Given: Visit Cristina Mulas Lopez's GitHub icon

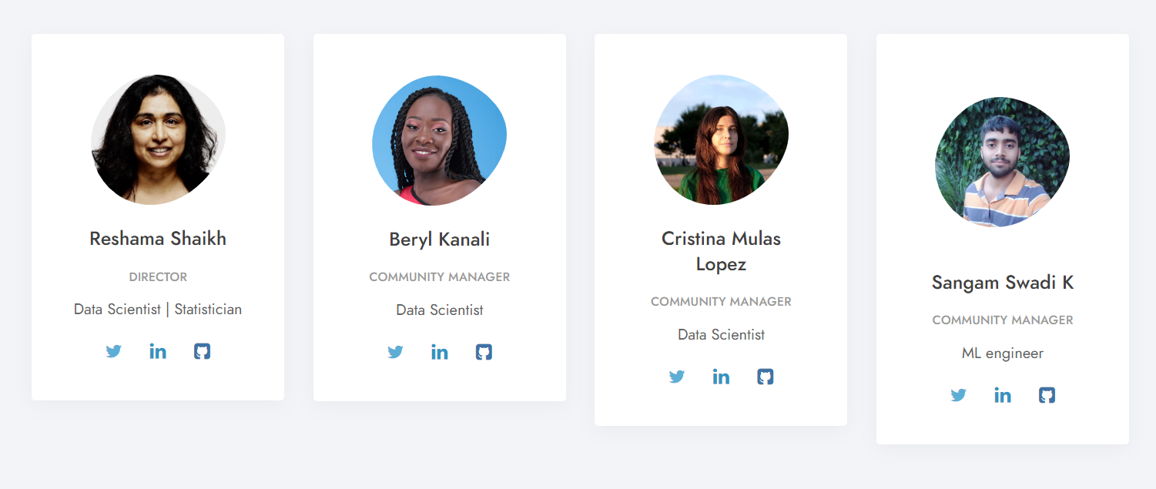Looking at the screenshot, I should coord(765,377).
